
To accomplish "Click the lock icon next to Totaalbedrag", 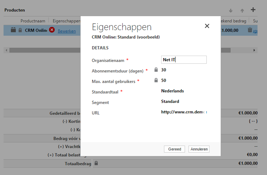I will pyautogui.click(x=96, y=163).
